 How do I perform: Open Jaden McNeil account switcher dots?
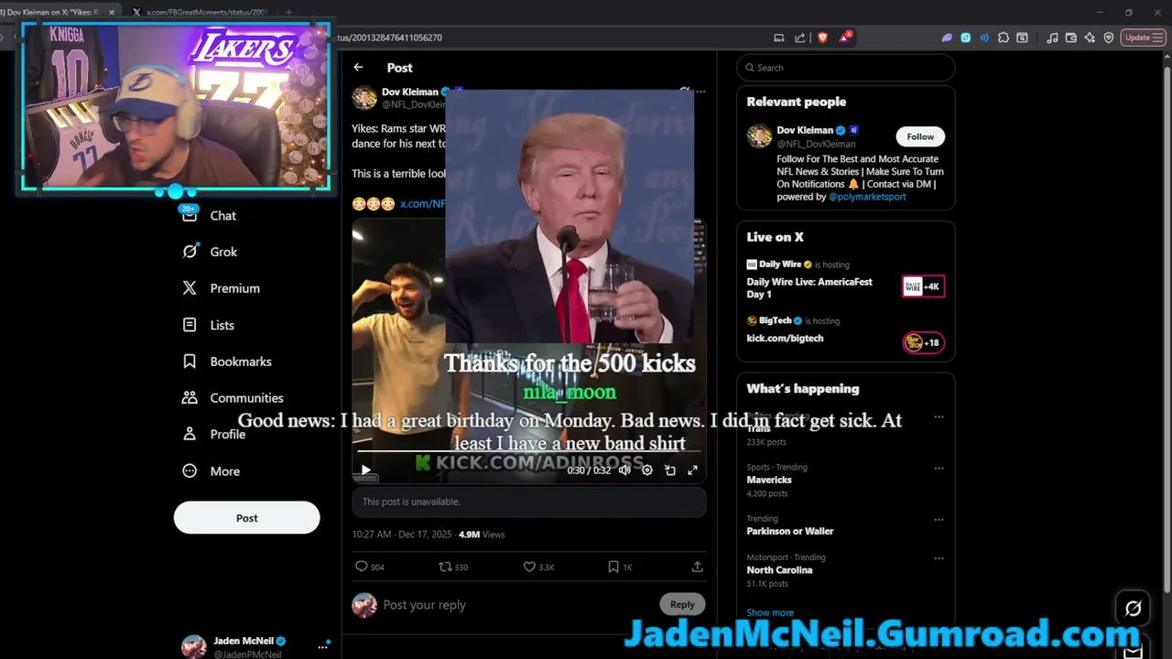pos(322,646)
